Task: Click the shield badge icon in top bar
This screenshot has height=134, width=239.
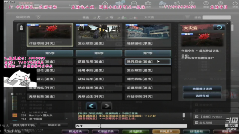Action: (192, 3)
